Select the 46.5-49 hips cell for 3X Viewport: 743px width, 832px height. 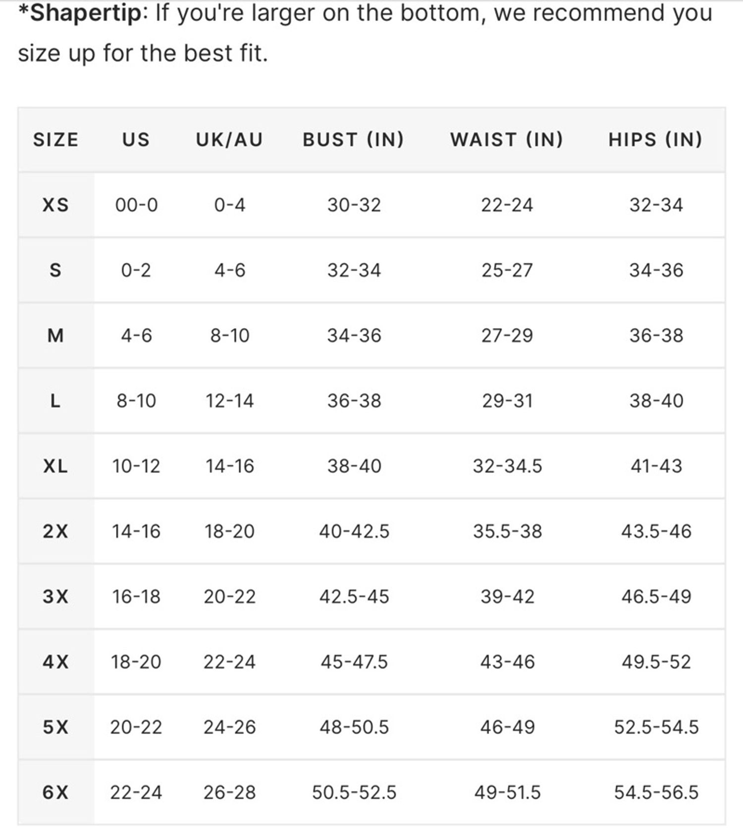656,596
